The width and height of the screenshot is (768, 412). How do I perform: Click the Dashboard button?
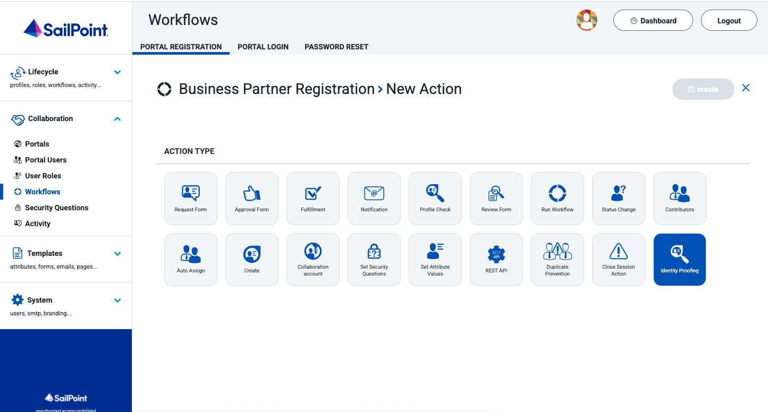653,21
